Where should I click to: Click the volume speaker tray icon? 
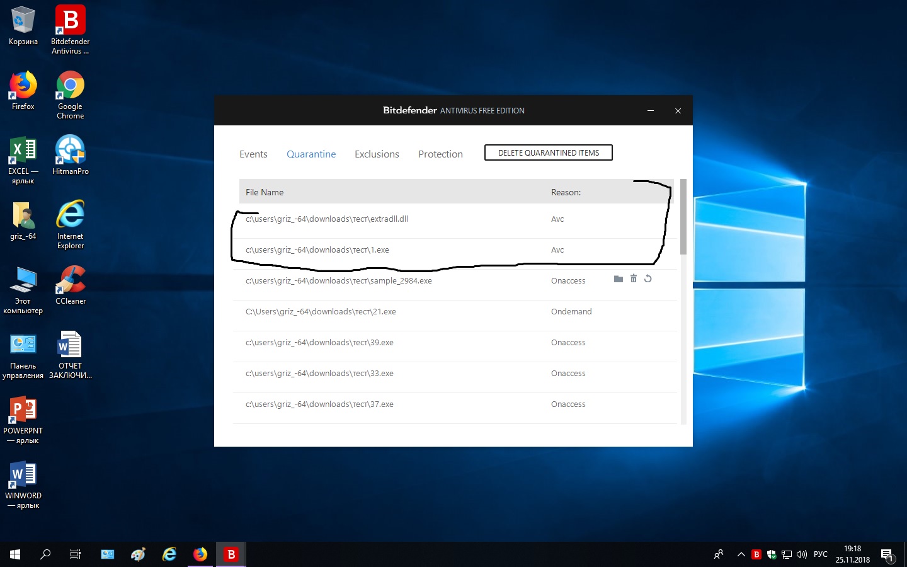pyautogui.click(x=802, y=554)
